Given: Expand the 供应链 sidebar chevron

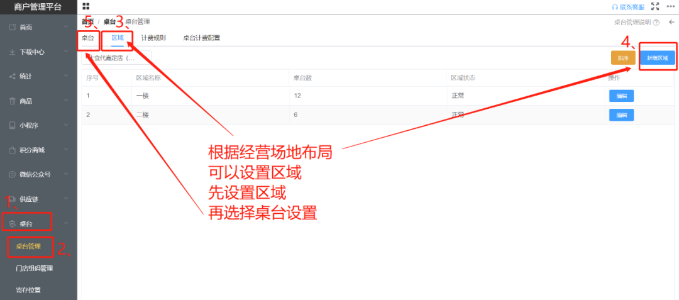Looking at the screenshot, I should point(66,199).
